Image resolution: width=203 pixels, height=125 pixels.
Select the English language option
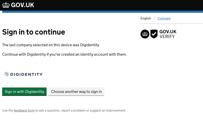[146, 18]
